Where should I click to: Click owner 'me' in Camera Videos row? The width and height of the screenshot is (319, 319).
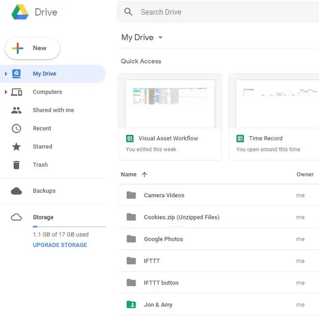[x=300, y=195]
